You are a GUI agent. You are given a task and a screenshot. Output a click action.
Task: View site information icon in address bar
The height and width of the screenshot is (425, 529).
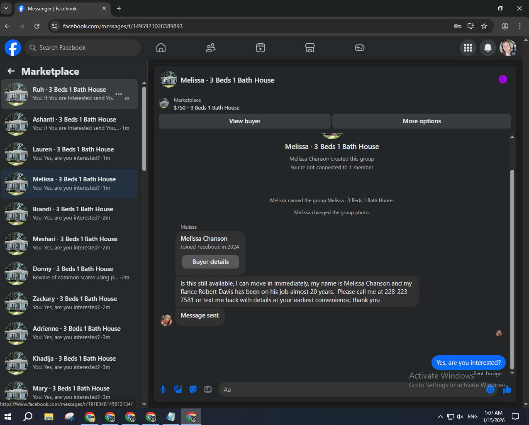(54, 26)
